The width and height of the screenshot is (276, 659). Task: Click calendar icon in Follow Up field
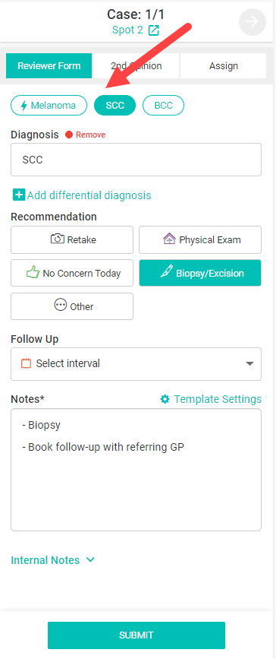(x=27, y=363)
